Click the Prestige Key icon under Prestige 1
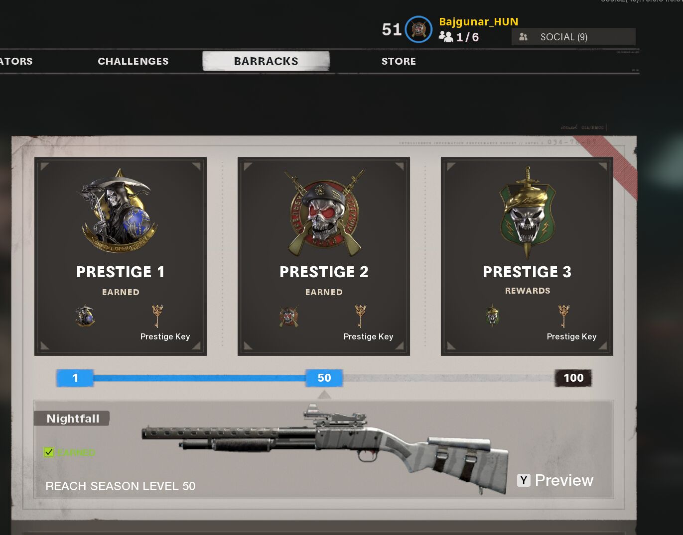 click(x=157, y=316)
